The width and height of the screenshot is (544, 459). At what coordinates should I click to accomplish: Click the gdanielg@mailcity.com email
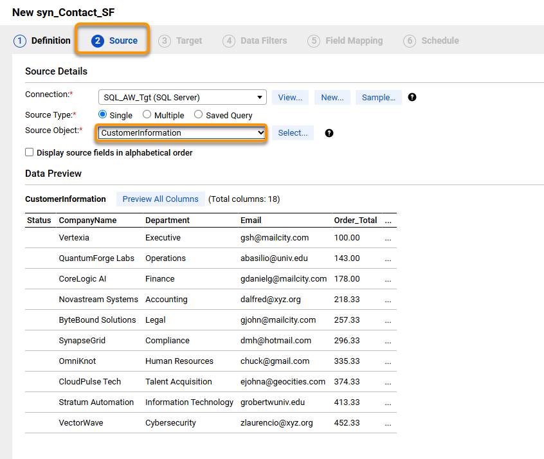[284, 278]
